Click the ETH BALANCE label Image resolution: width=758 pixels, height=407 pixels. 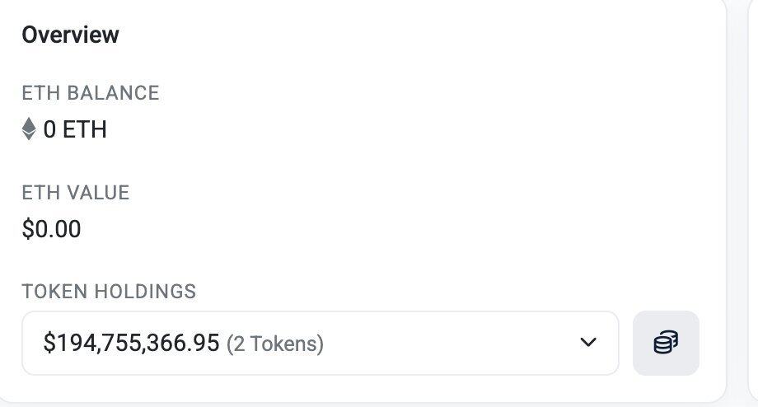pyautogui.click(x=90, y=93)
